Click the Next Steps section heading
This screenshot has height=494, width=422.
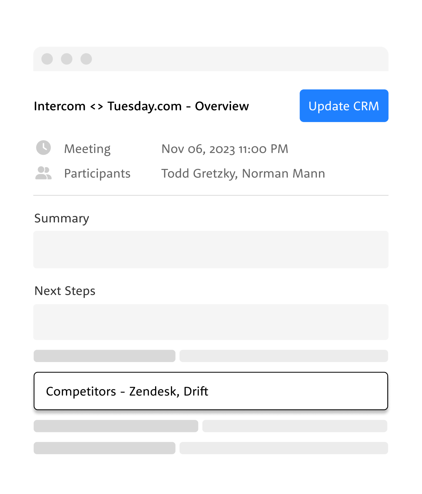65,291
